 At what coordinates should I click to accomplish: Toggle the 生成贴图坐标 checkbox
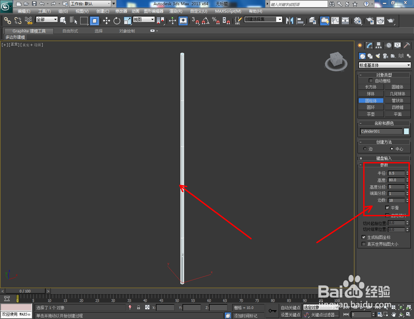(x=364, y=237)
